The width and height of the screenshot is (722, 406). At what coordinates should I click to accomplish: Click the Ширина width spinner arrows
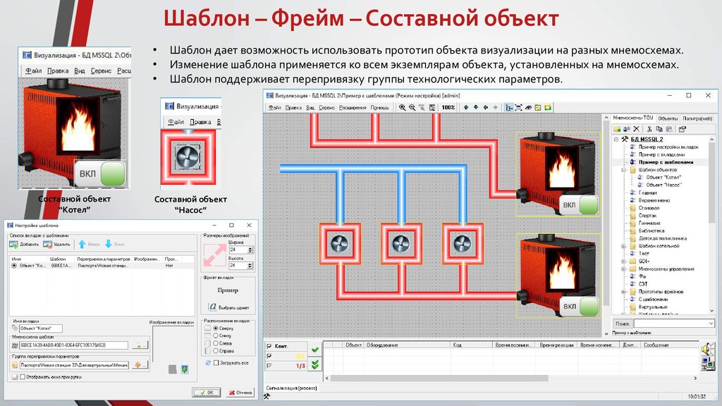(250, 250)
